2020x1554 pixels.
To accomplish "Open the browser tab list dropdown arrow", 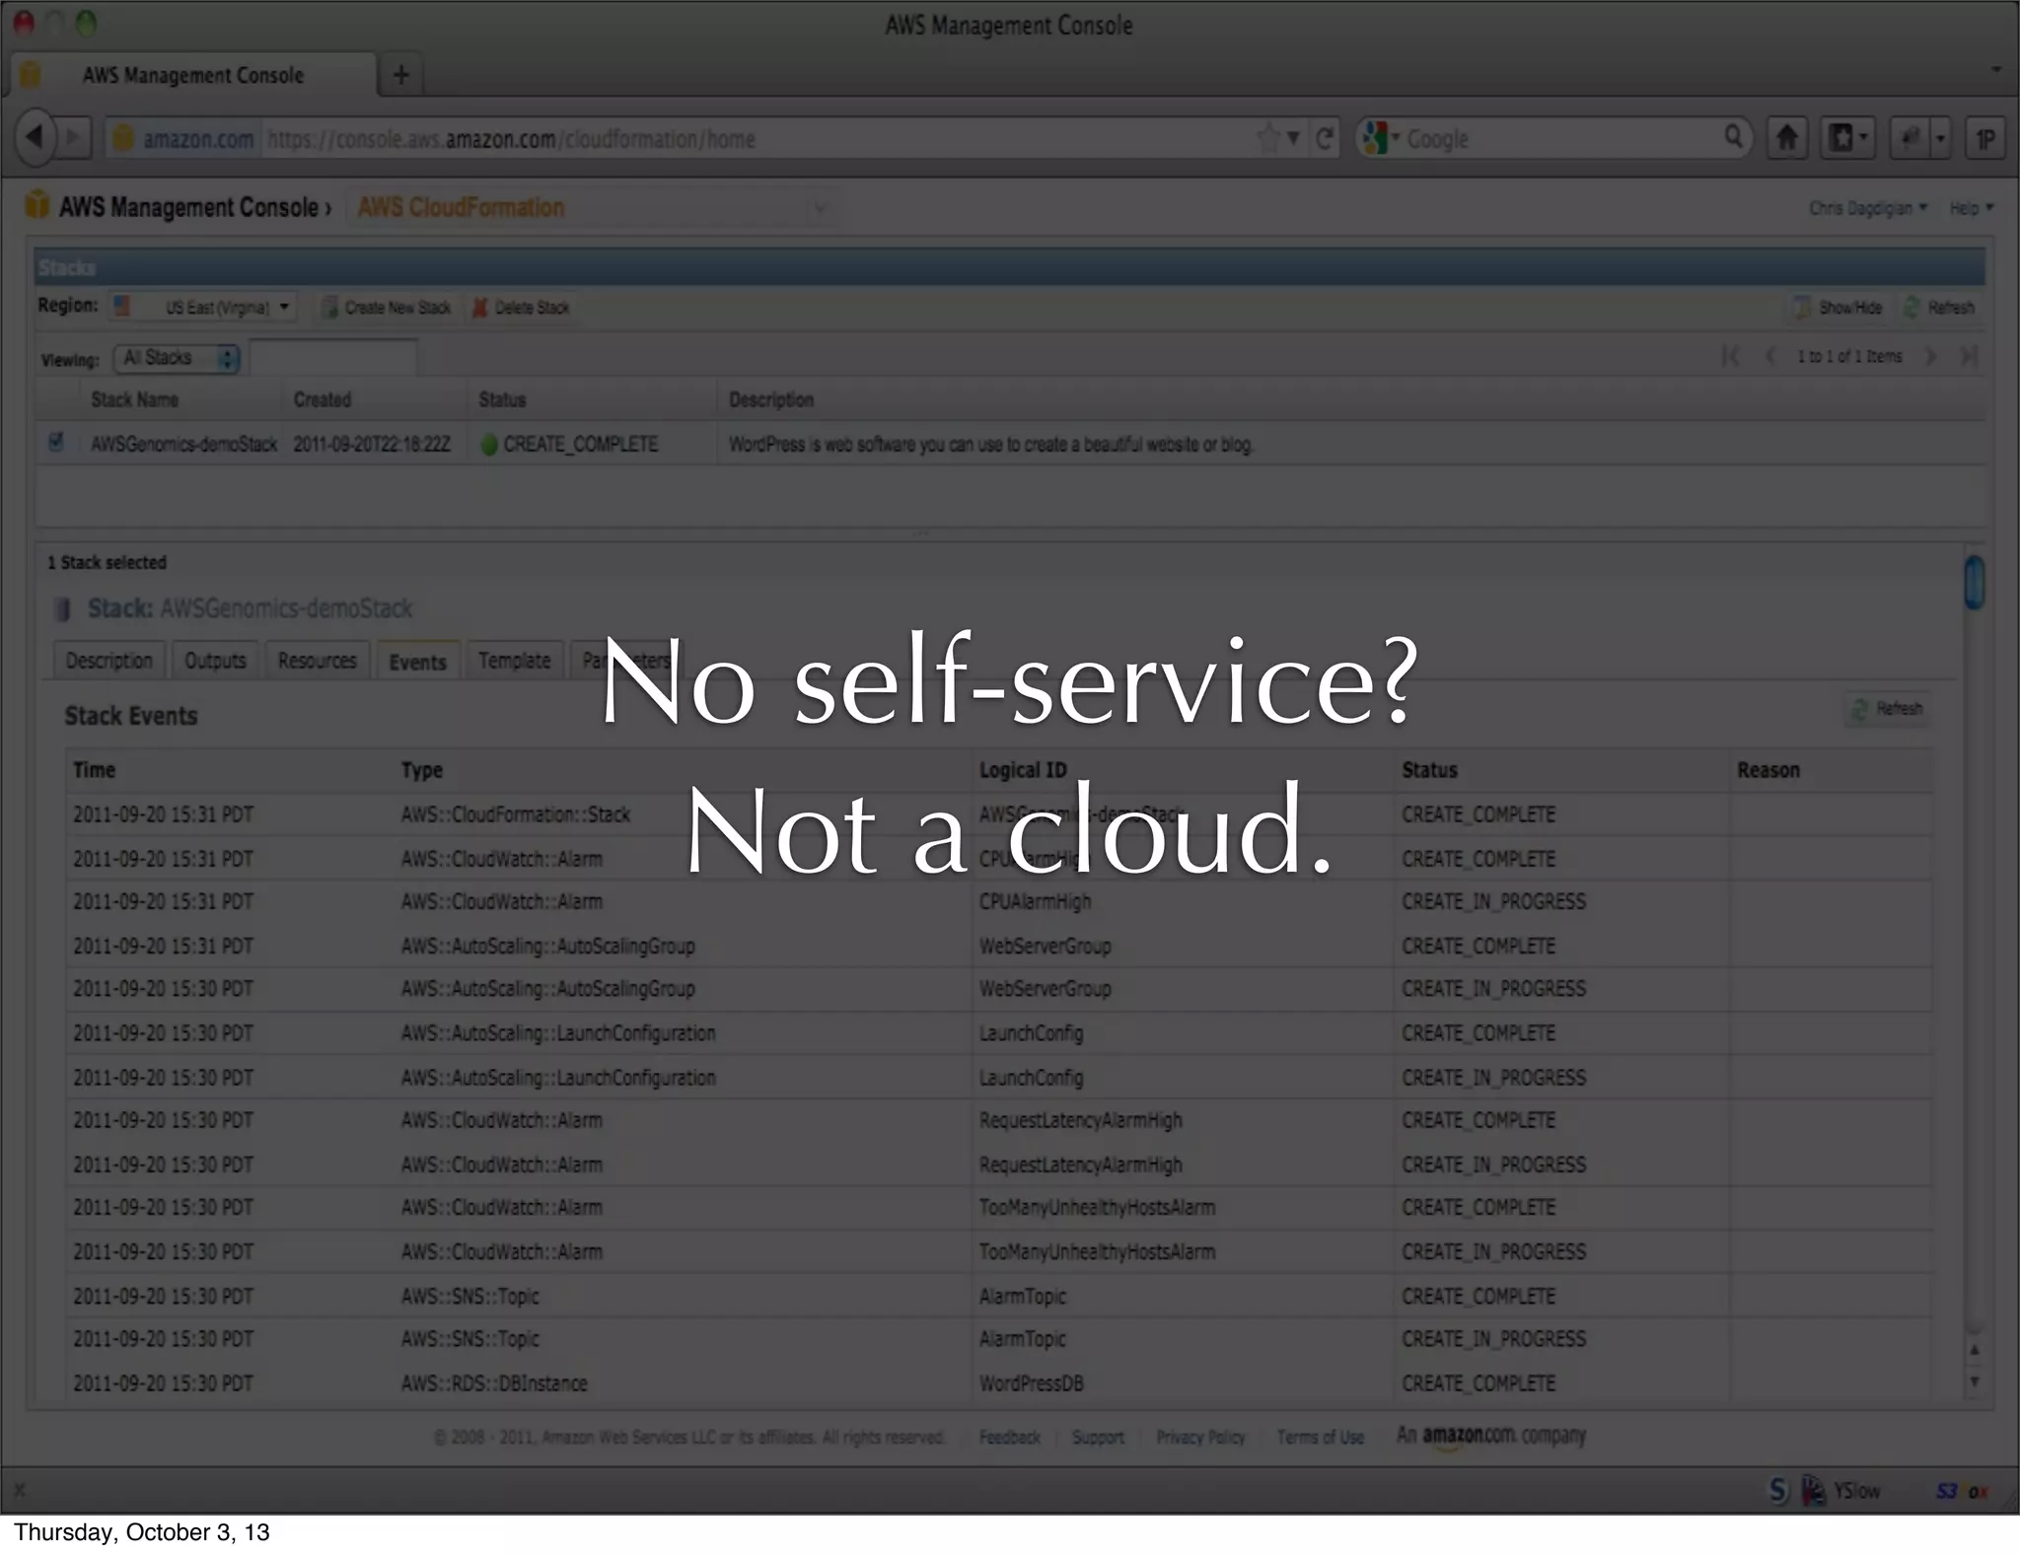I will pyautogui.click(x=1995, y=70).
